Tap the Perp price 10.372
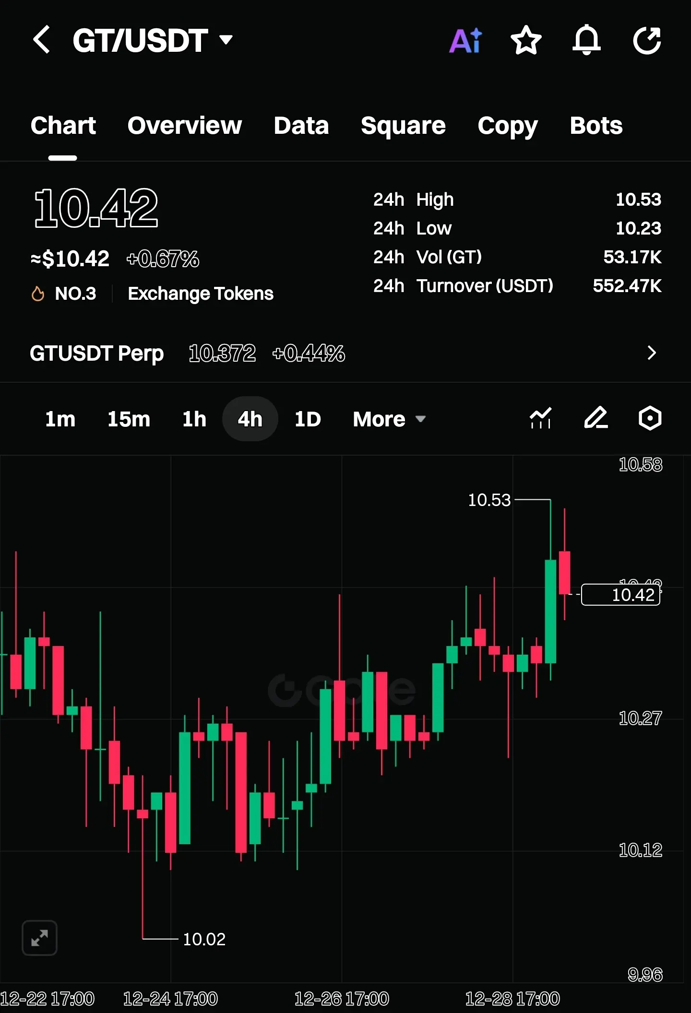The height and width of the screenshot is (1013, 691). (x=222, y=353)
